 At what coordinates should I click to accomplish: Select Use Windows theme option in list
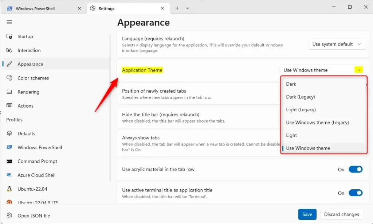pyautogui.click(x=323, y=148)
